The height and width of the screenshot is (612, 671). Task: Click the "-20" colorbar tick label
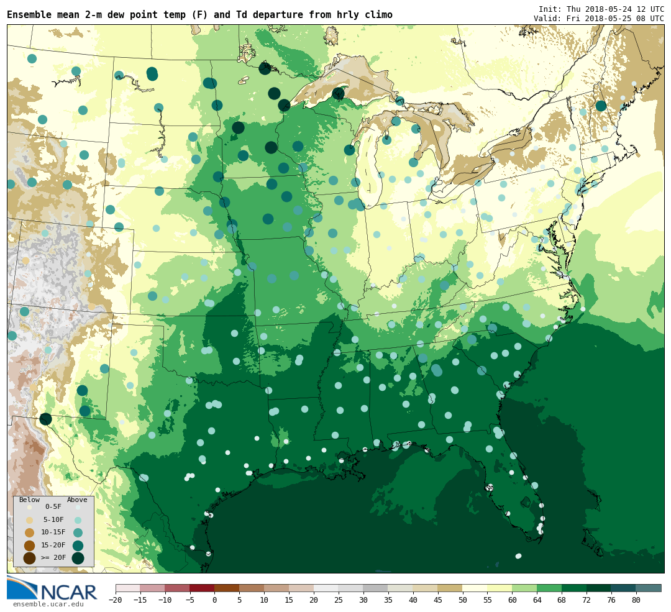point(116,600)
